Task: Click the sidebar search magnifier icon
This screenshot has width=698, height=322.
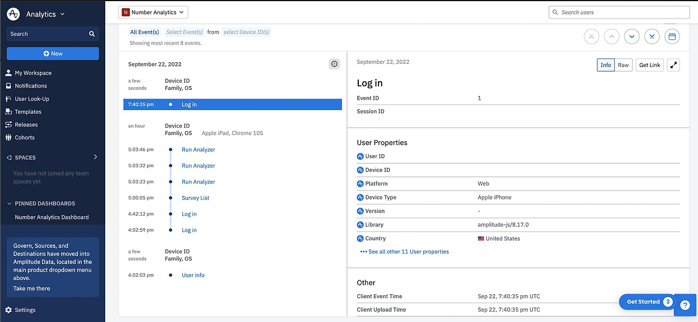Action: 92,34
